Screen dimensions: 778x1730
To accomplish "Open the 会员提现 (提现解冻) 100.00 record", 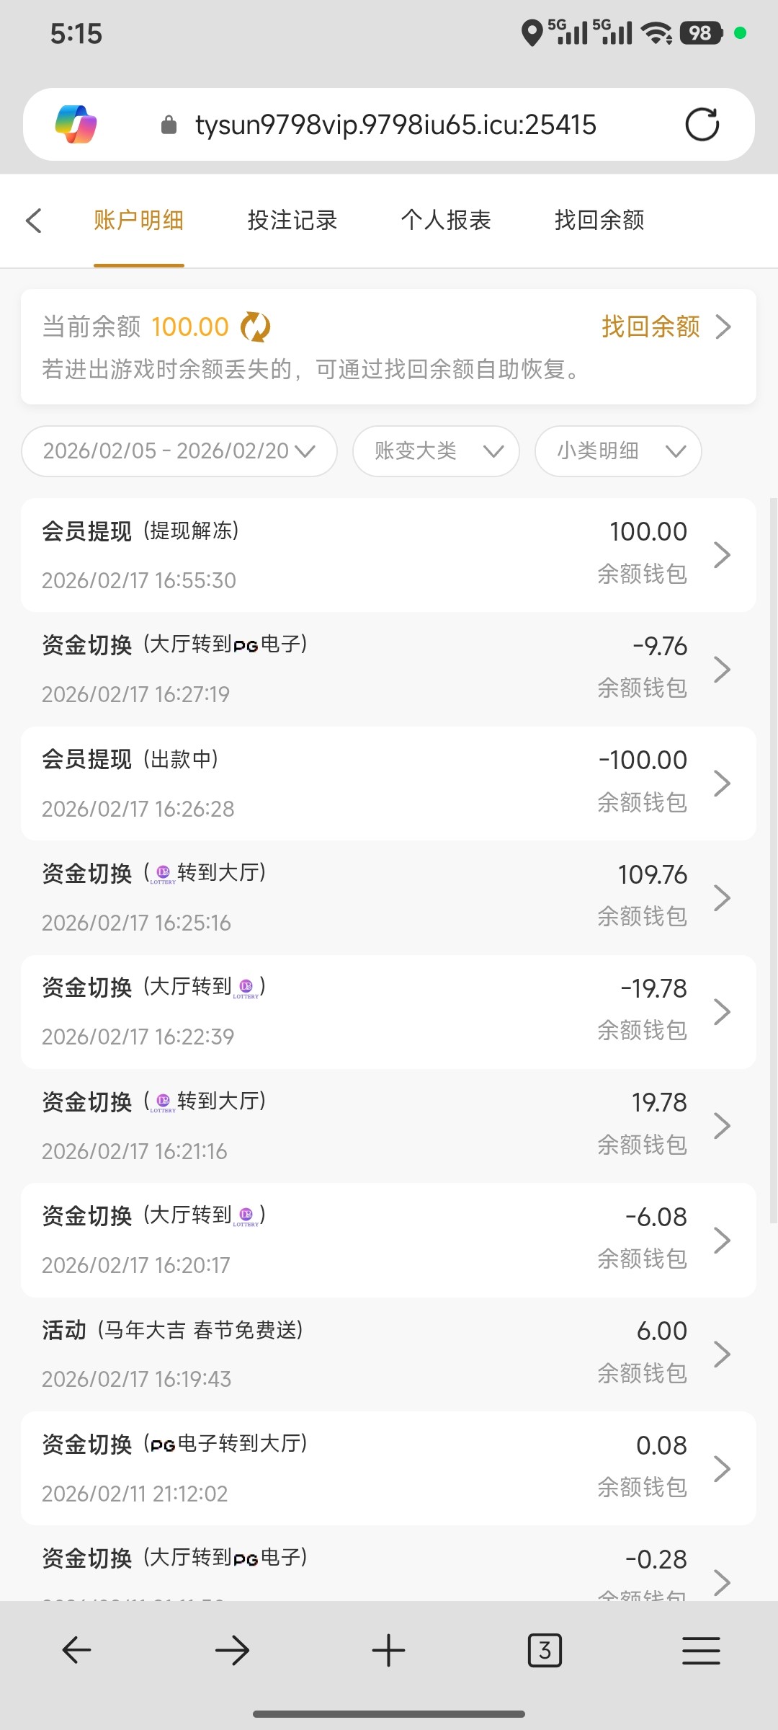I will click(x=388, y=555).
